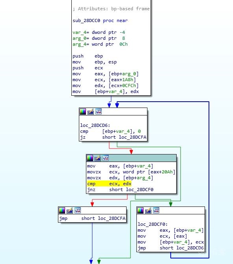Click group-nodes icon in loc_28DCF0 node
The width and height of the screenshot is (233, 264).
(x=156, y=210)
